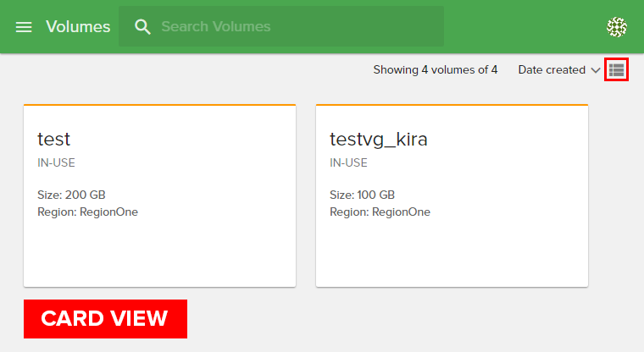Click the Showing 4 volumes of 4 counter

[x=436, y=70]
